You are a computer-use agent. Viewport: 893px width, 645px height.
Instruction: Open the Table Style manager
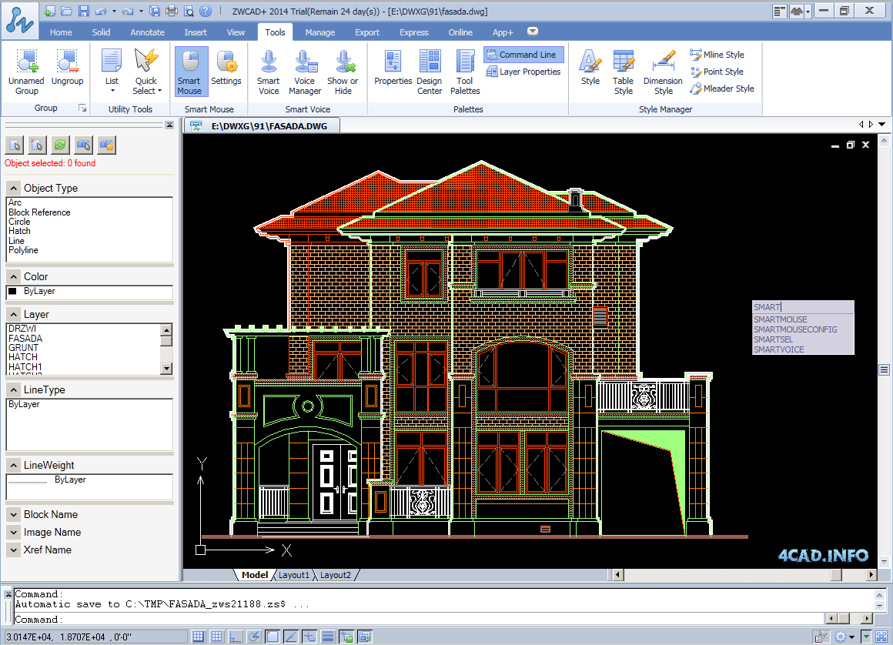623,71
